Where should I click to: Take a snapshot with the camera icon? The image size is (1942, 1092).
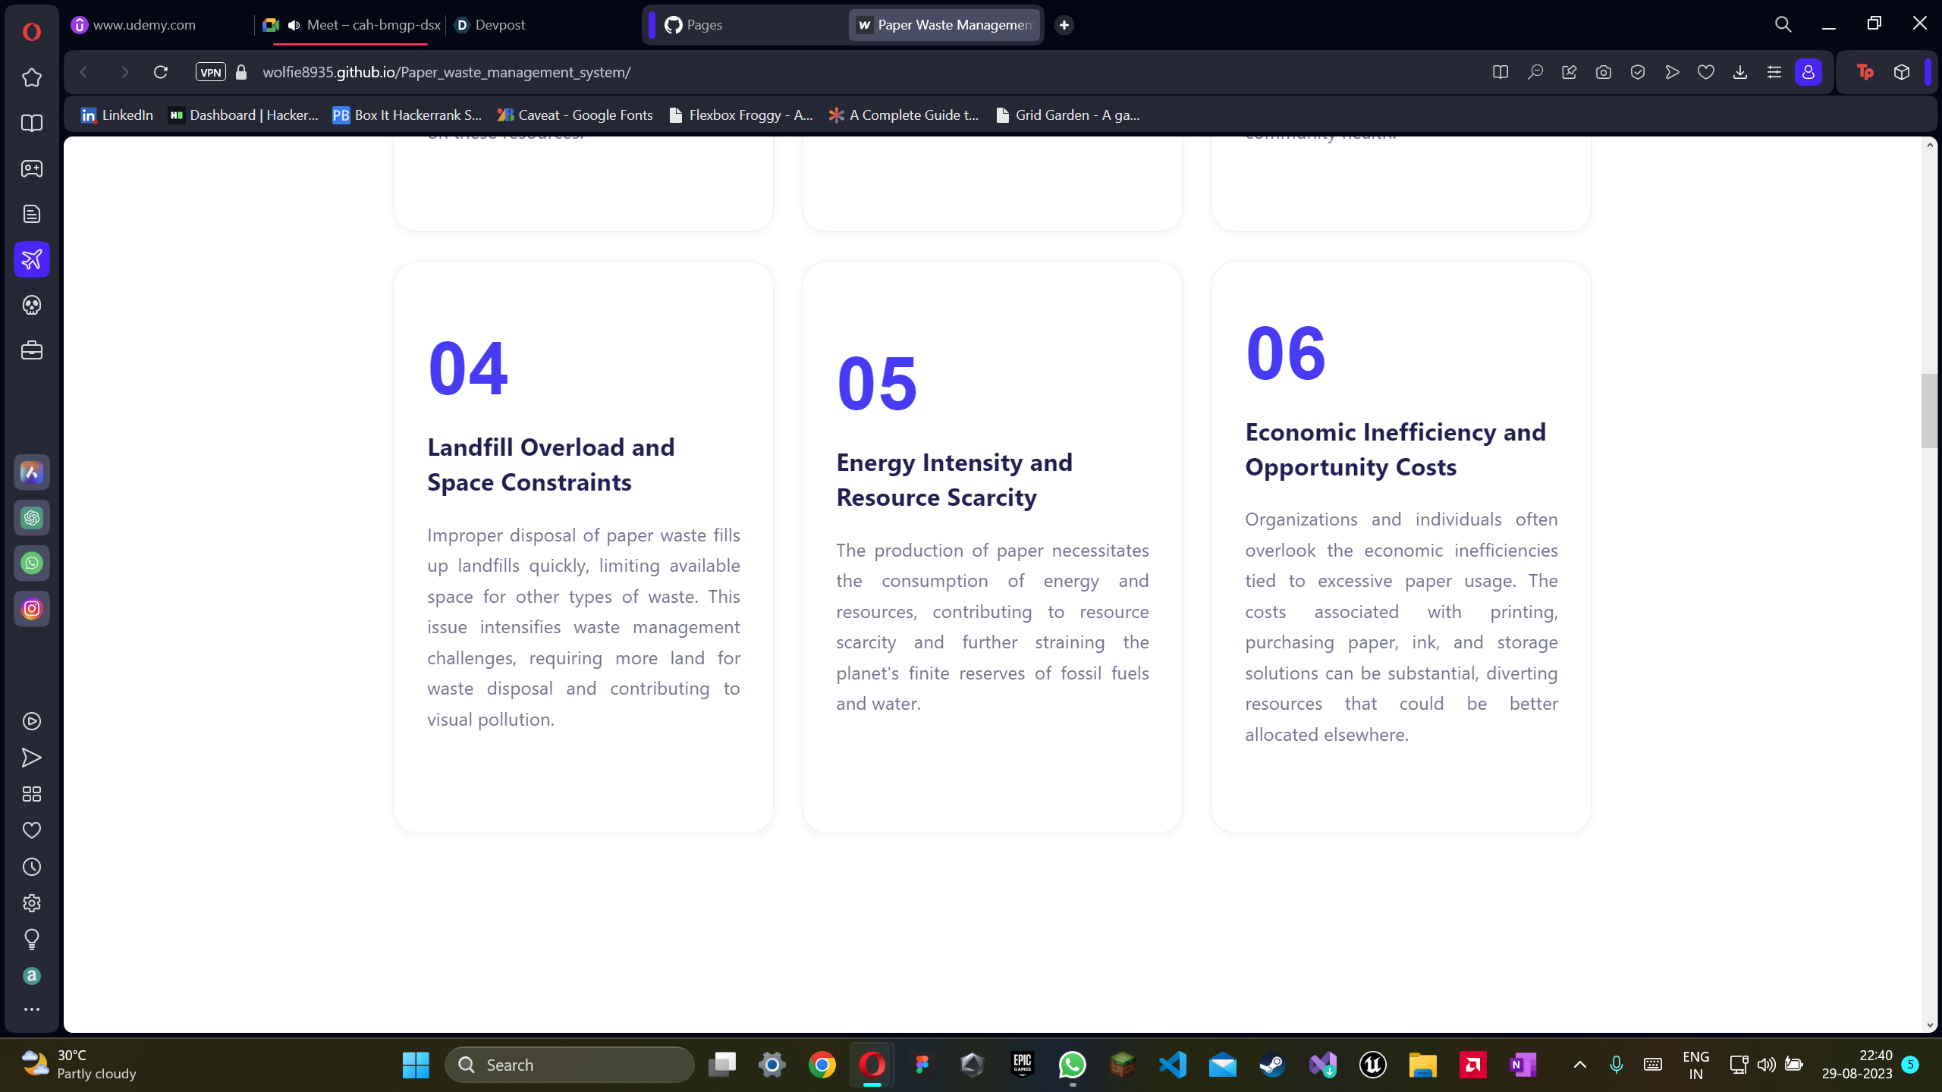pyautogui.click(x=1603, y=72)
